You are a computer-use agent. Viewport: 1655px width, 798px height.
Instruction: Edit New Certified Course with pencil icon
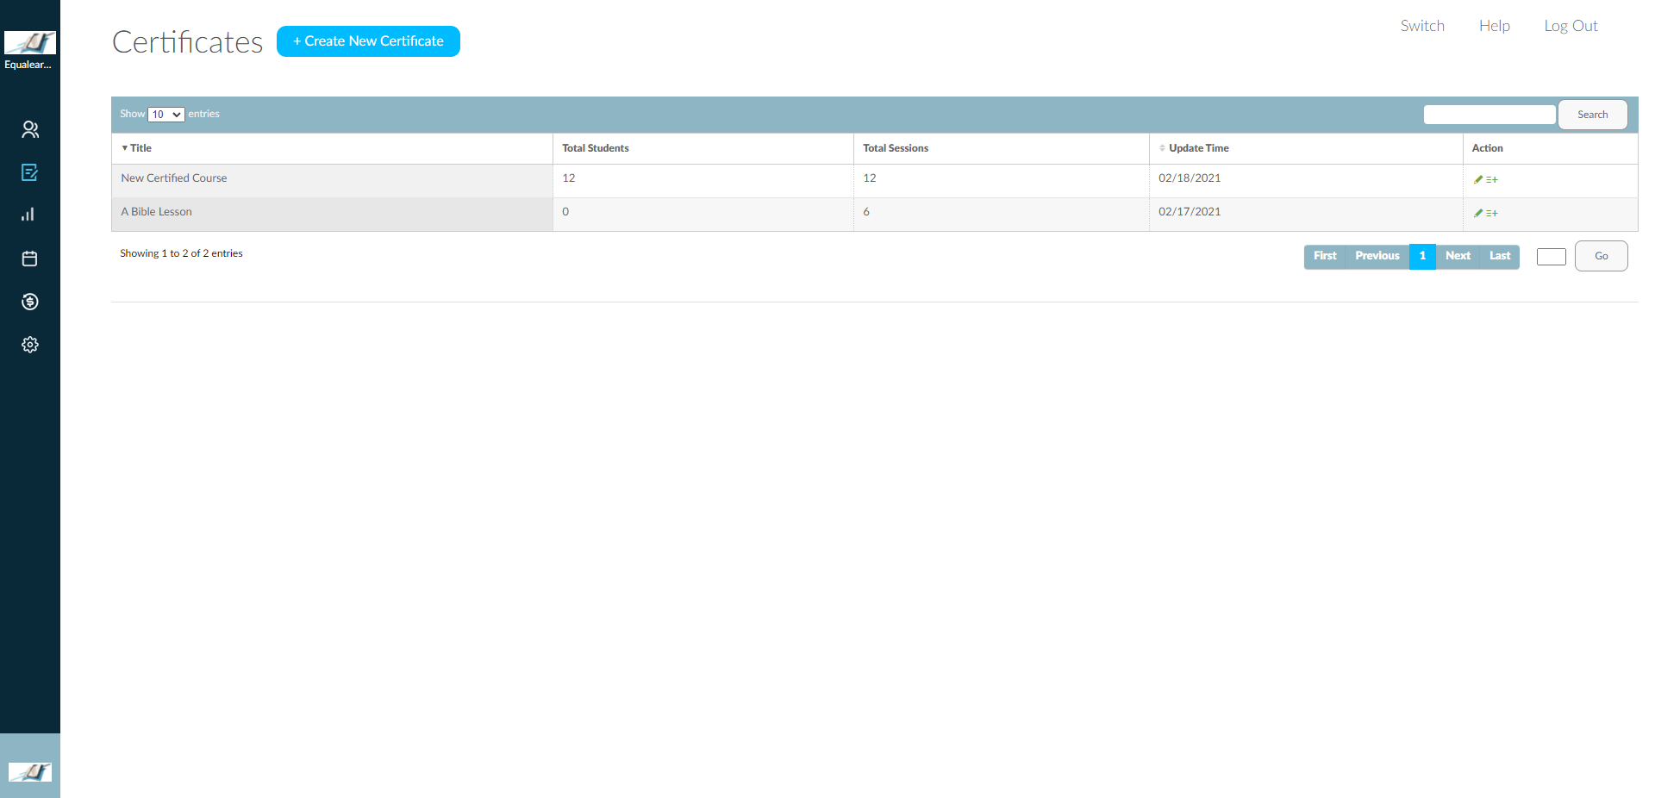[x=1478, y=179]
